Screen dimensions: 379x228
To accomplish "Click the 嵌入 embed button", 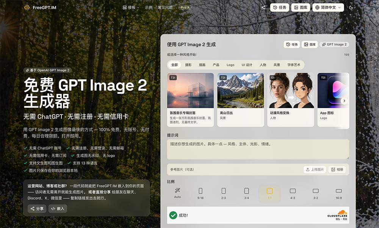I will coord(58,209).
